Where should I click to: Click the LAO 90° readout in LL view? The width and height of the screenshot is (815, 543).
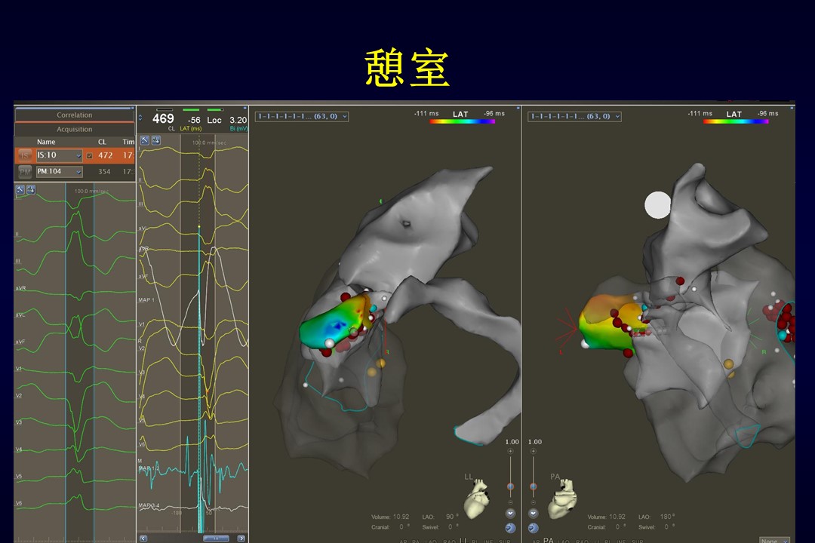(440, 517)
